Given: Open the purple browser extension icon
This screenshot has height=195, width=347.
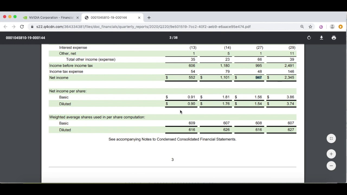Looking at the screenshot, I should click(x=321, y=27).
